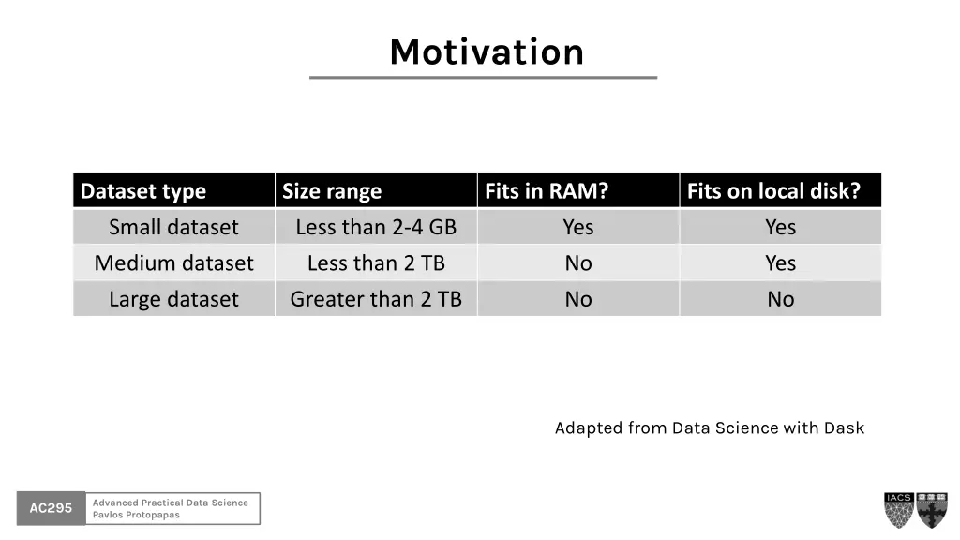Screen dimensions: 960x540
Task: Click the Adapted from Data Science with Dask text
Action: 710,428
